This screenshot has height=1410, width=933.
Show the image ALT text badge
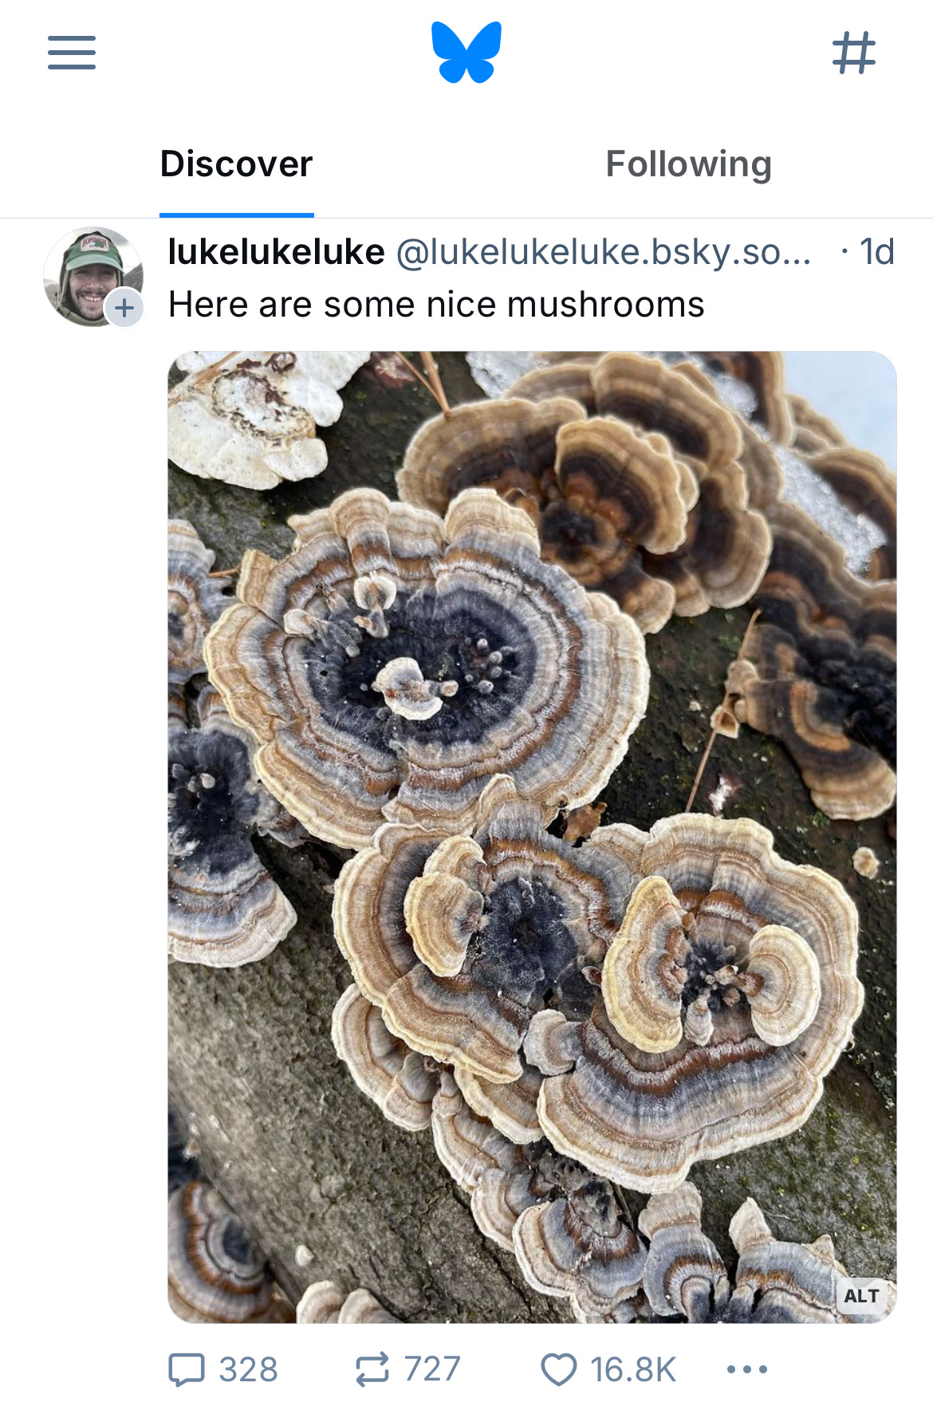tap(861, 1296)
